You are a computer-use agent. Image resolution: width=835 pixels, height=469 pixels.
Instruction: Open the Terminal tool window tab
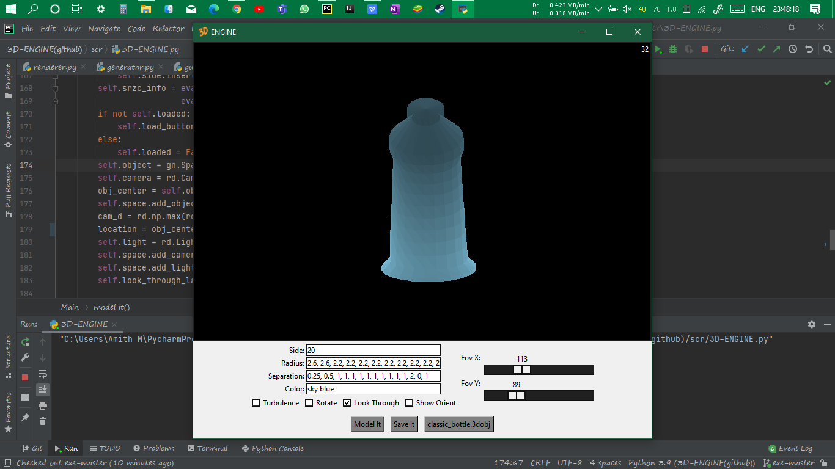207,448
